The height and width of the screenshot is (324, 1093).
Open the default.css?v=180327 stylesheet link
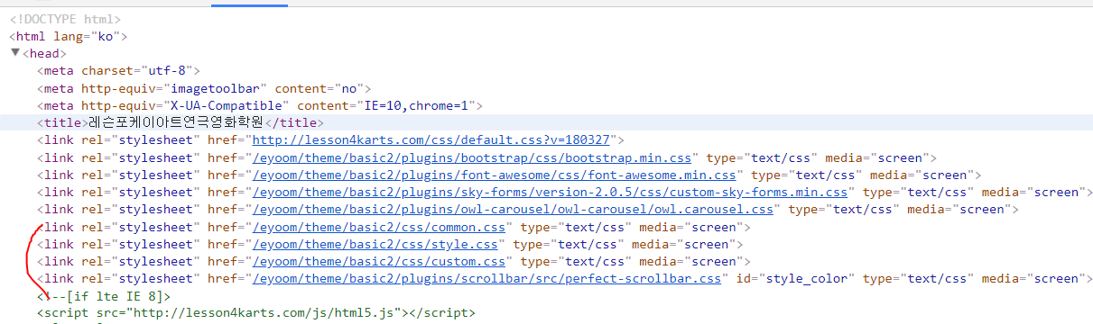431,140
